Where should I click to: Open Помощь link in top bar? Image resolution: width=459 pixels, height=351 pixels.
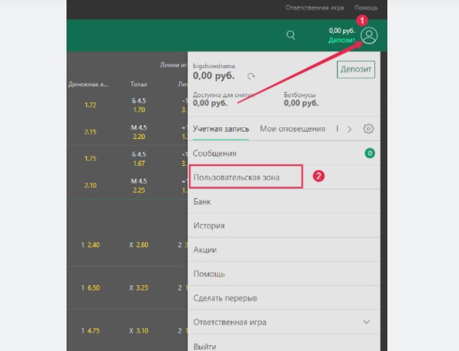click(x=366, y=8)
